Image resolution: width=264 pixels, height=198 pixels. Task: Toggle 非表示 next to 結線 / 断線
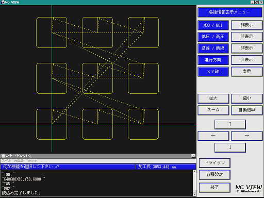pyautogui.click(x=247, y=48)
